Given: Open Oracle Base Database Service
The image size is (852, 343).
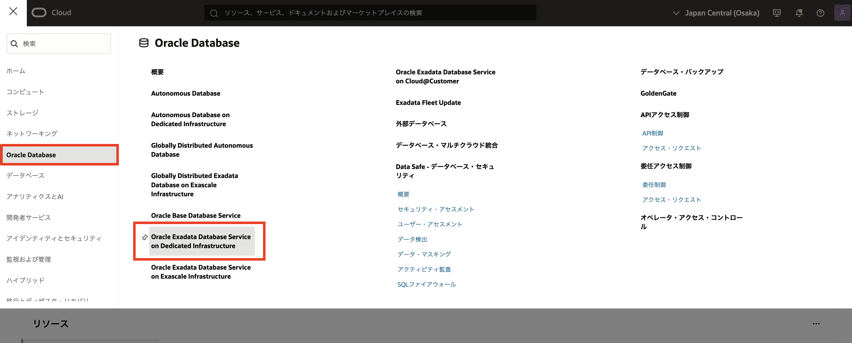Looking at the screenshot, I should point(196,216).
